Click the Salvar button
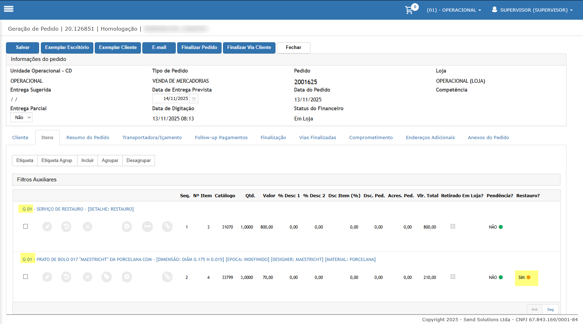The height and width of the screenshot is (324, 583). pyautogui.click(x=23, y=48)
